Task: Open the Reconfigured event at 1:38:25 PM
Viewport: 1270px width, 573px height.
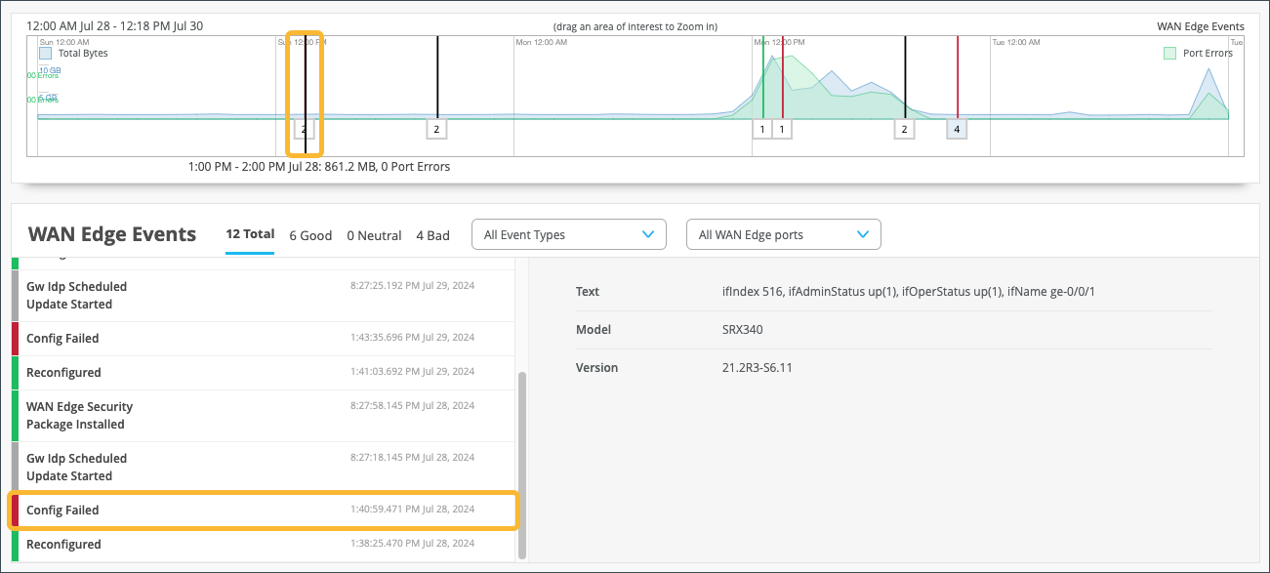Action: [x=262, y=544]
